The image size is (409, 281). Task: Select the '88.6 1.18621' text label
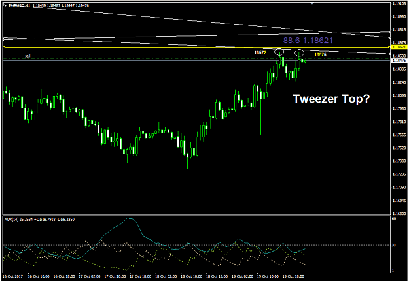[x=308, y=41]
